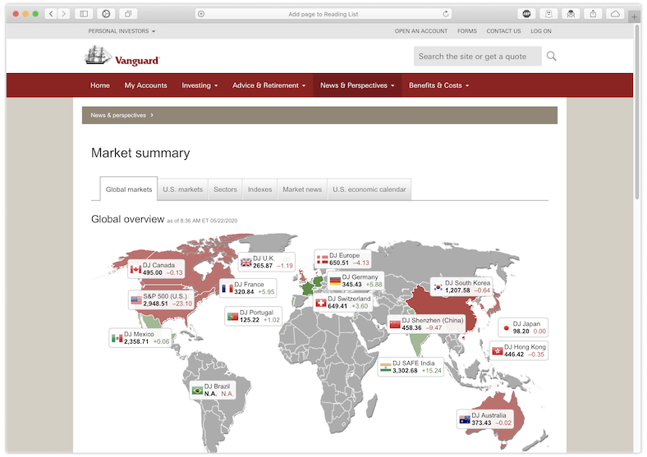The width and height of the screenshot is (647, 457).
Task: Open the U.S. economic calendar tab
Action: point(369,190)
